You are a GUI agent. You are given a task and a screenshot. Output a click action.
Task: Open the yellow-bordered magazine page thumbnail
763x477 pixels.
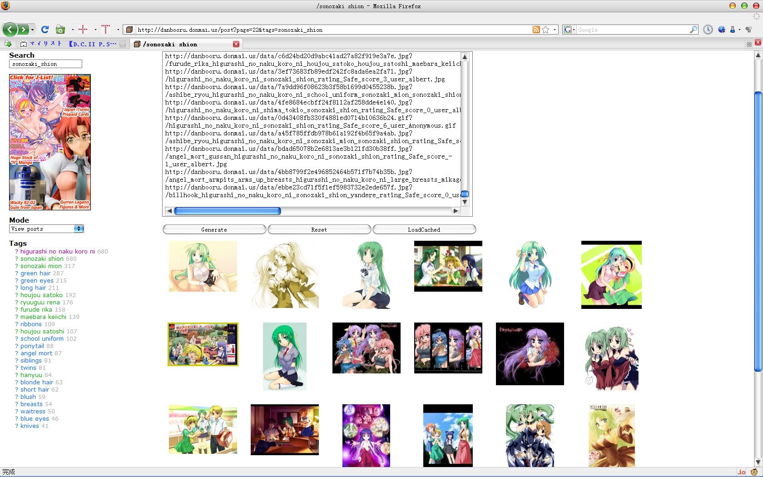click(203, 344)
